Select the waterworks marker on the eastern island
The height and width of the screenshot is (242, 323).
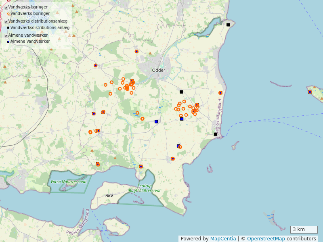tap(310, 92)
